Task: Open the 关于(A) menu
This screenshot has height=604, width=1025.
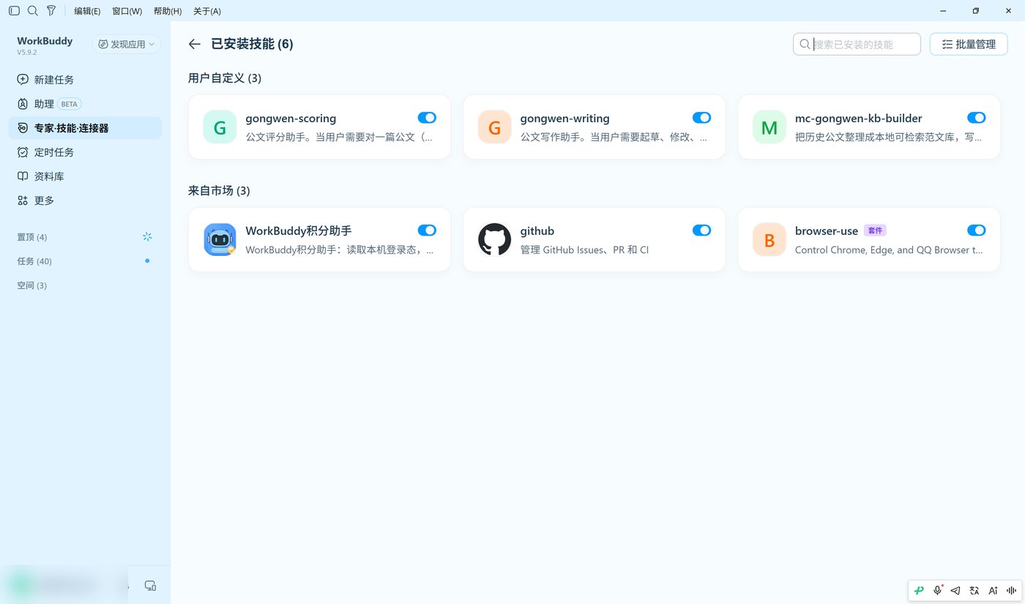Action: click(207, 11)
